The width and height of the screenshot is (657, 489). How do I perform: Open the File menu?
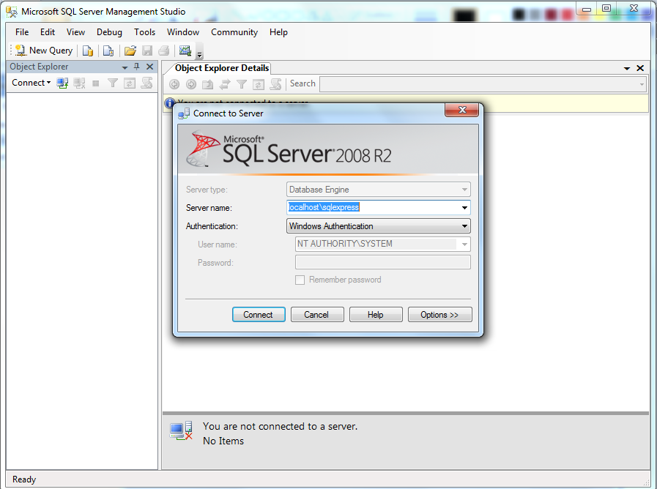[22, 32]
